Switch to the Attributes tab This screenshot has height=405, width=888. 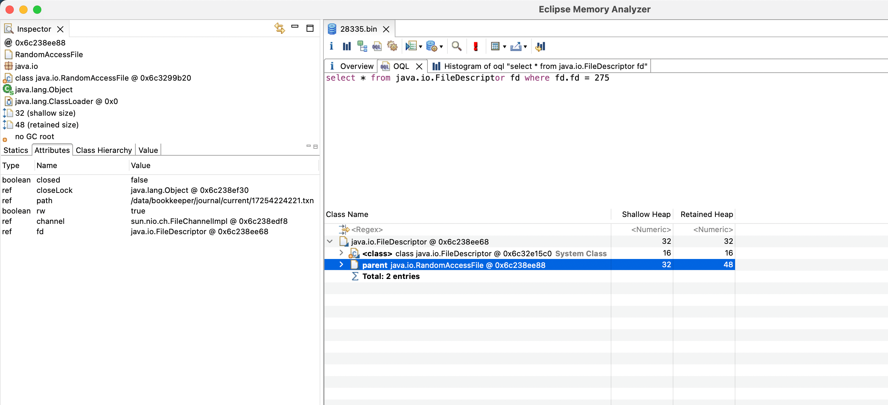pos(52,150)
